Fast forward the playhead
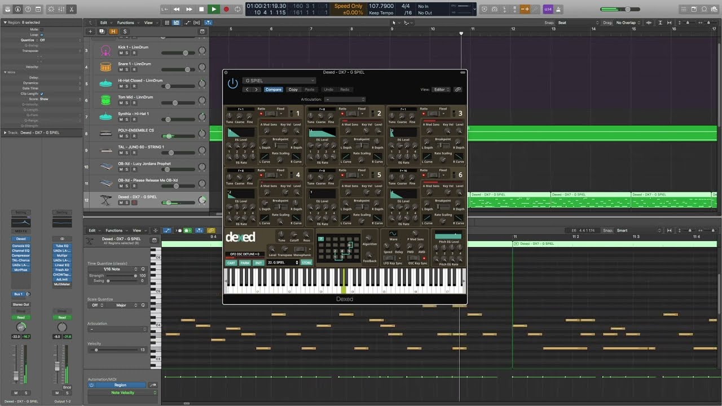The height and width of the screenshot is (406, 722). (189, 9)
